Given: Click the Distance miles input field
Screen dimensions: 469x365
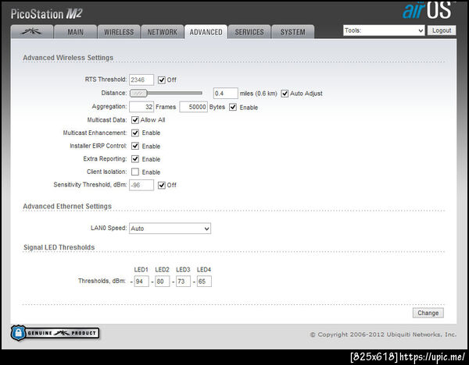Looking at the screenshot, I should click(x=226, y=94).
